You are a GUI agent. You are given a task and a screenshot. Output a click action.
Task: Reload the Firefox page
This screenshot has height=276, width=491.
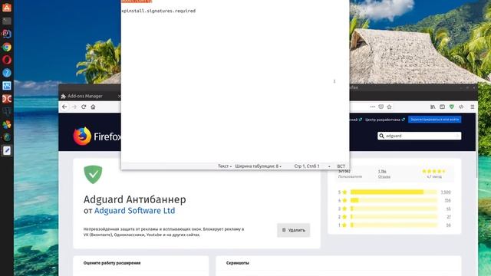click(x=84, y=107)
